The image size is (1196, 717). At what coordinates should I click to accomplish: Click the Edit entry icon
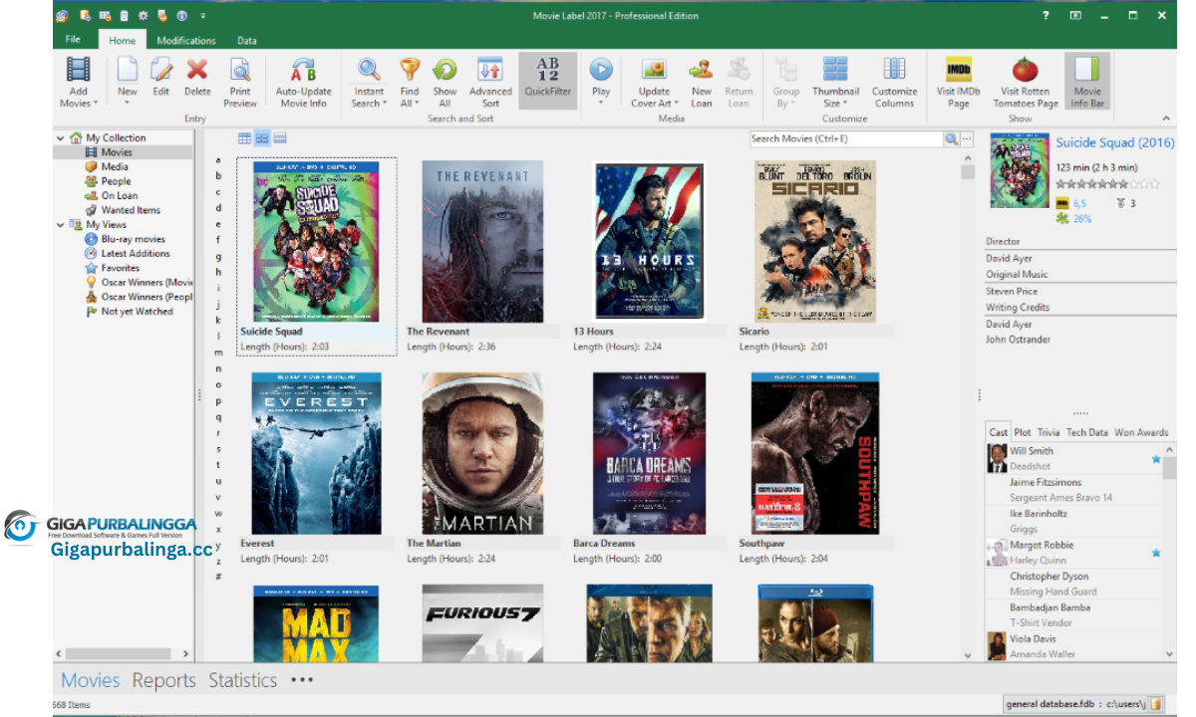click(x=160, y=70)
